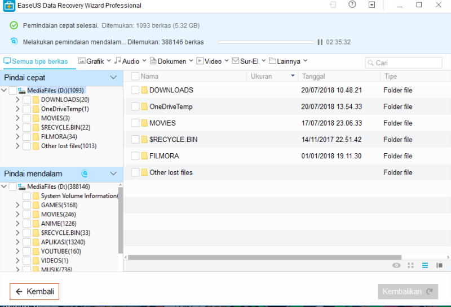Open the title bar dropdown menu icon

[372, 5]
